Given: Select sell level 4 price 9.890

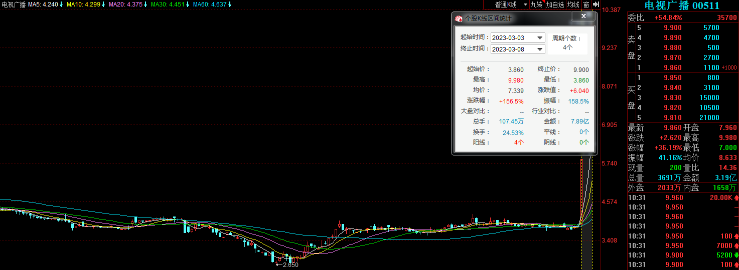Looking at the screenshot, I should pyautogui.click(x=673, y=37).
